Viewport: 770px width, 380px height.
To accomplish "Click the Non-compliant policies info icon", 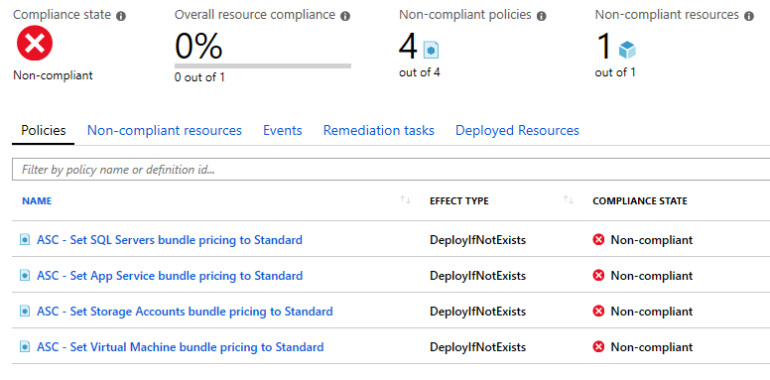I will (541, 16).
